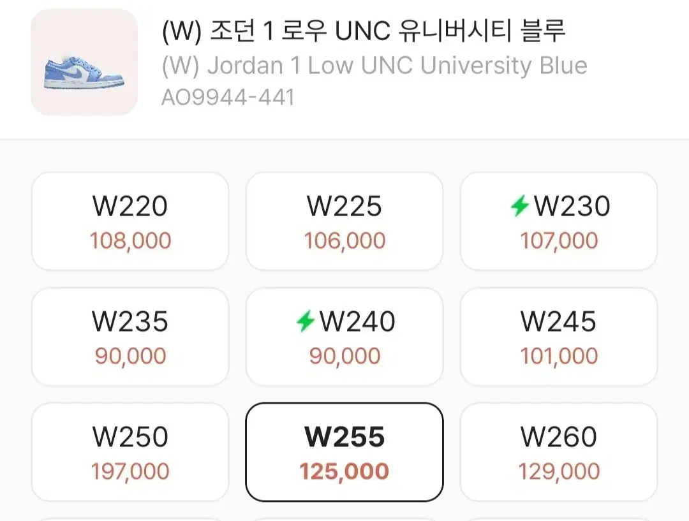Tap the 90,000 price under W235
Screen dimensions: 689x521
pyautogui.click(x=130, y=356)
